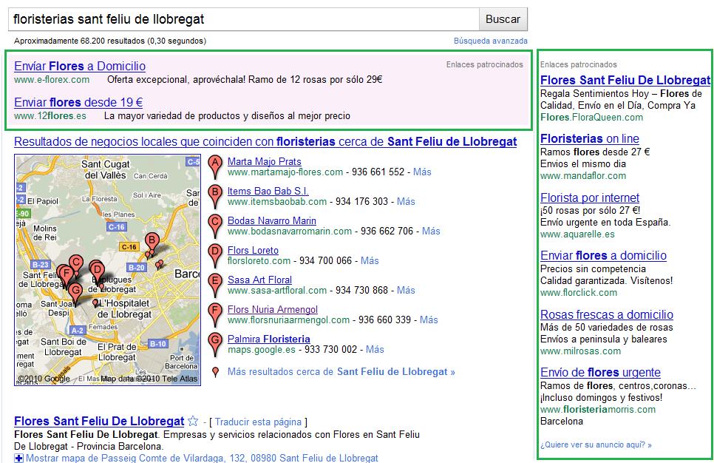Click Más for Marta Majo Prats
Image resolution: width=714 pixels, height=463 pixels.
[x=422, y=172]
